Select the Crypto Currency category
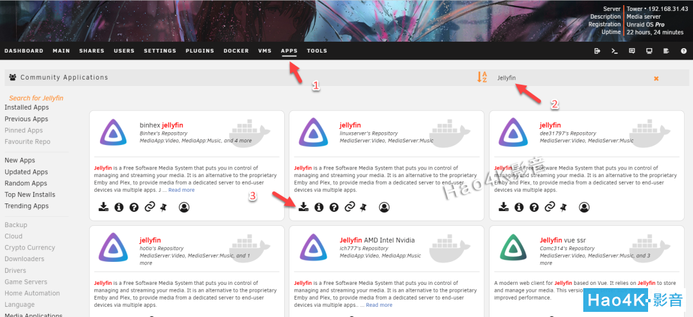 coord(30,248)
